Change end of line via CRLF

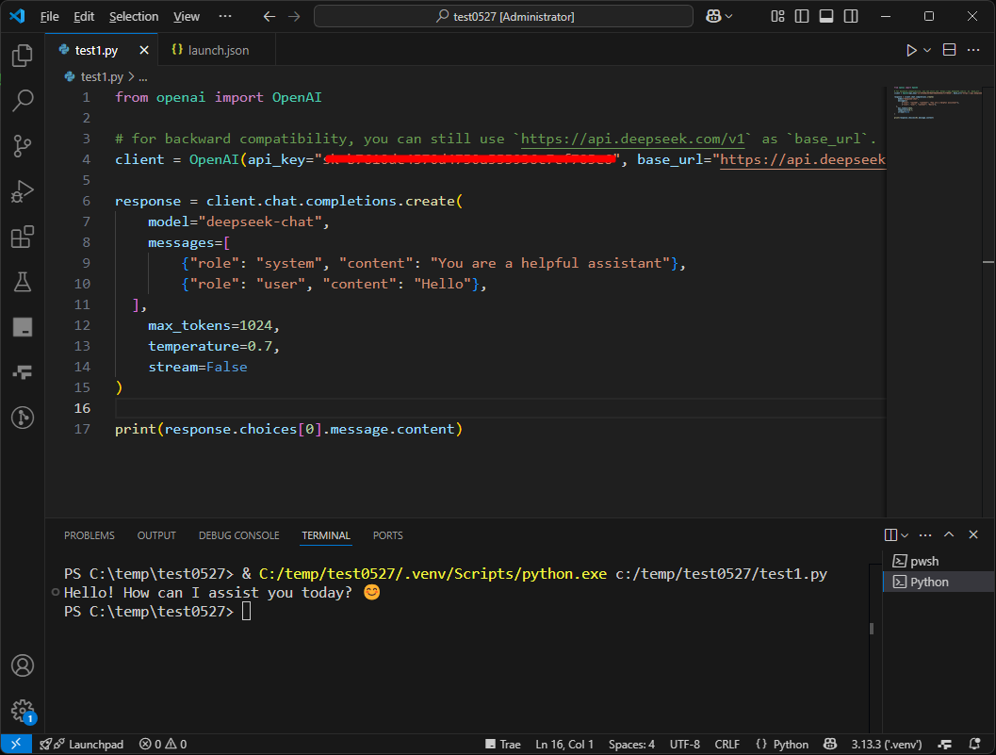(x=727, y=745)
